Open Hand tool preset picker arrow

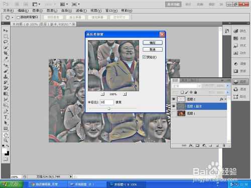pyautogui.click(x=13, y=18)
